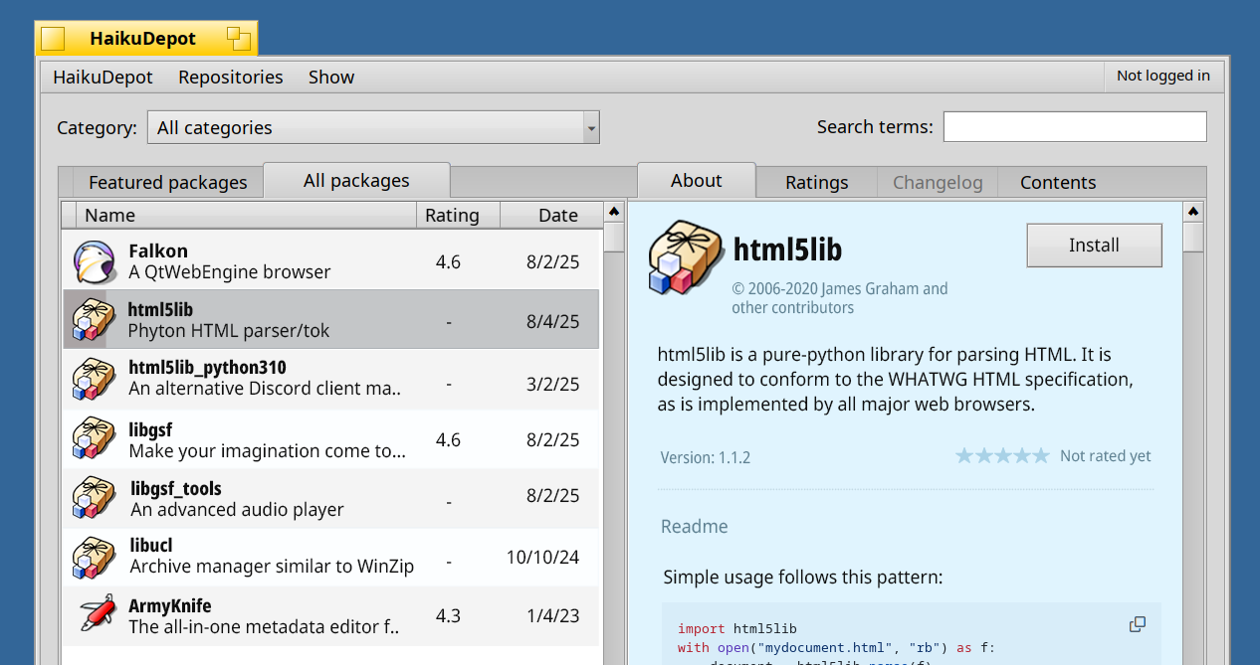
Task: Open the Repositories menu
Action: tap(231, 77)
